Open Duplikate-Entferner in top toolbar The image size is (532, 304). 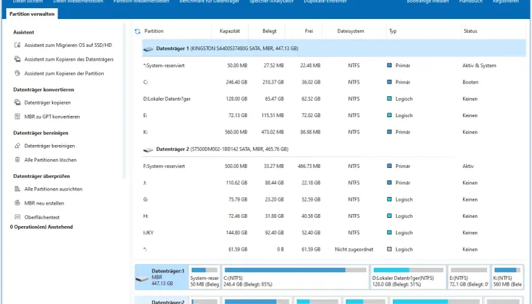click(326, 1)
